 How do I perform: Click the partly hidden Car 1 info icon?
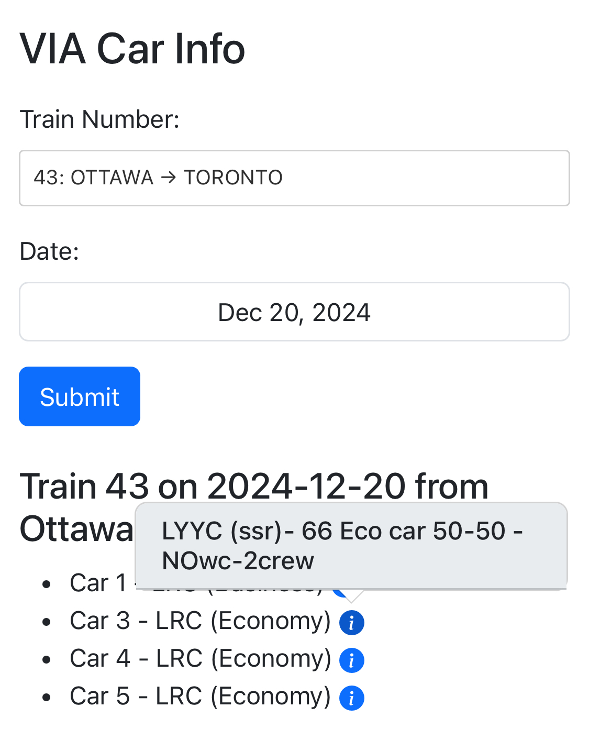340,592
